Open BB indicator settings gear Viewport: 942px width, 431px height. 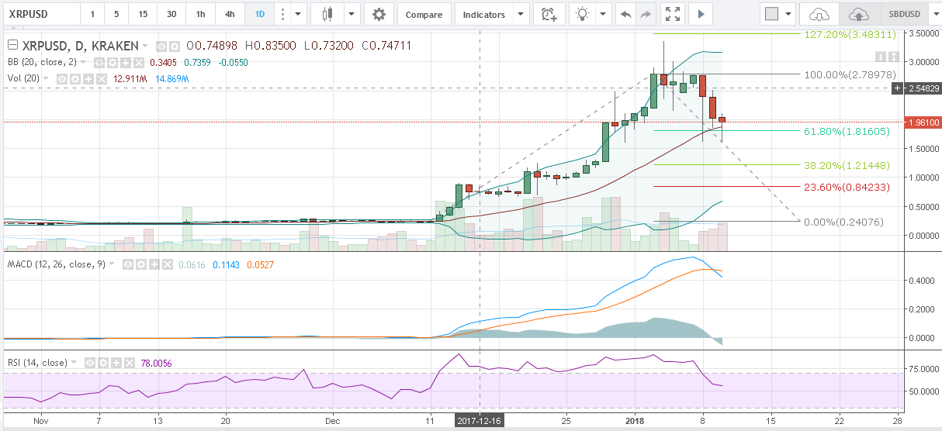pos(112,63)
